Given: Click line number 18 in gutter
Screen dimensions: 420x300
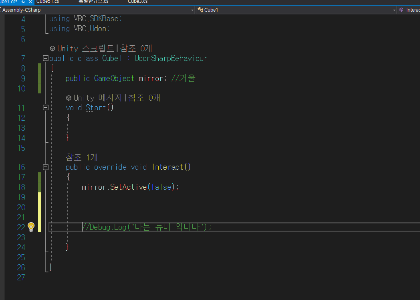Looking at the screenshot, I should [x=21, y=187].
